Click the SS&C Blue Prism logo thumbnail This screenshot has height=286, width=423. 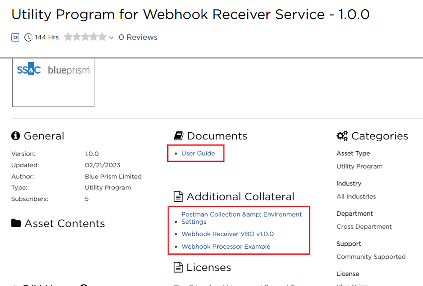pos(53,83)
